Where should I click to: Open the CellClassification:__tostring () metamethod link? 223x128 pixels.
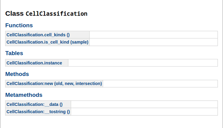[x=38, y=112]
